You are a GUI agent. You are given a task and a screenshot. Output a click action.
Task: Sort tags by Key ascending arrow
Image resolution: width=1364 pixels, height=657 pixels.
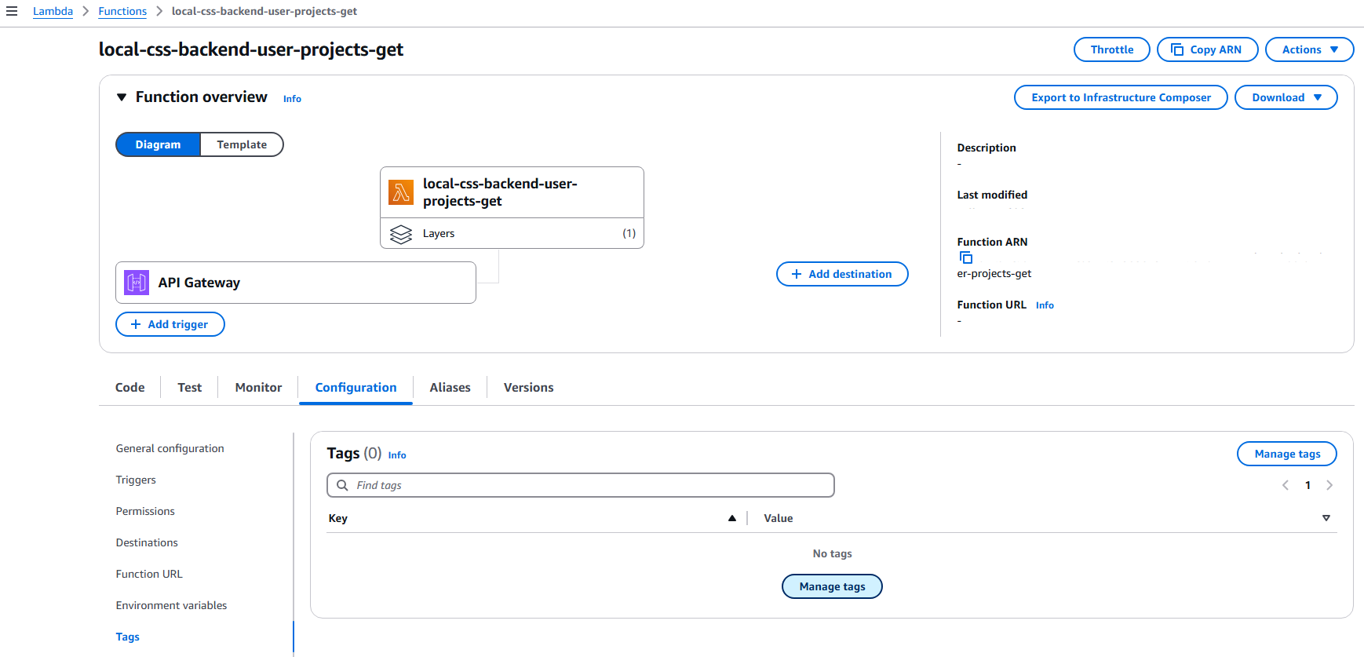coord(731,518)
